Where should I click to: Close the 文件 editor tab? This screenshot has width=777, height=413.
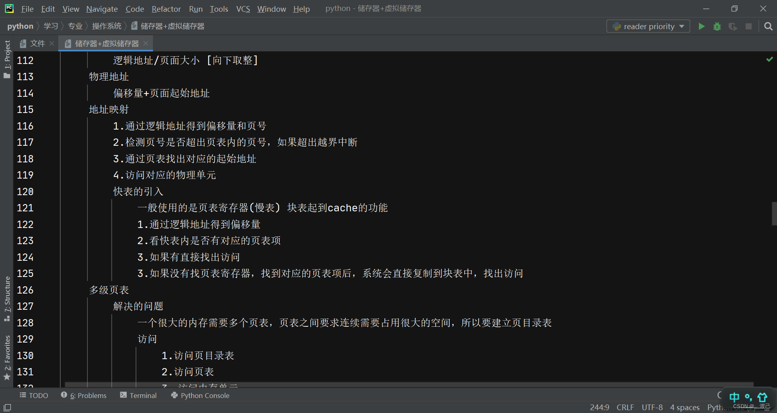click(x=52, y=43)
